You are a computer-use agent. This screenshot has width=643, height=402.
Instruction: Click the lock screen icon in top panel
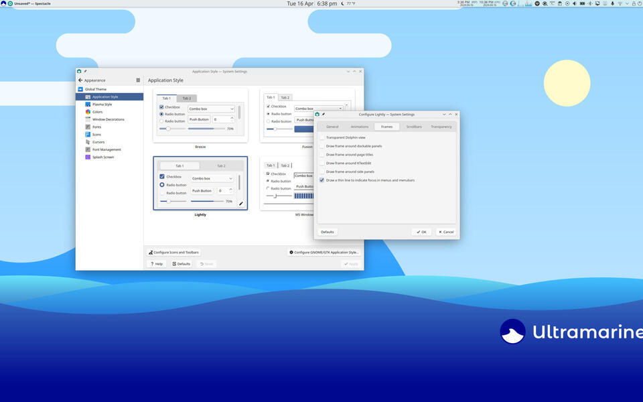click(x=634, y=3)
